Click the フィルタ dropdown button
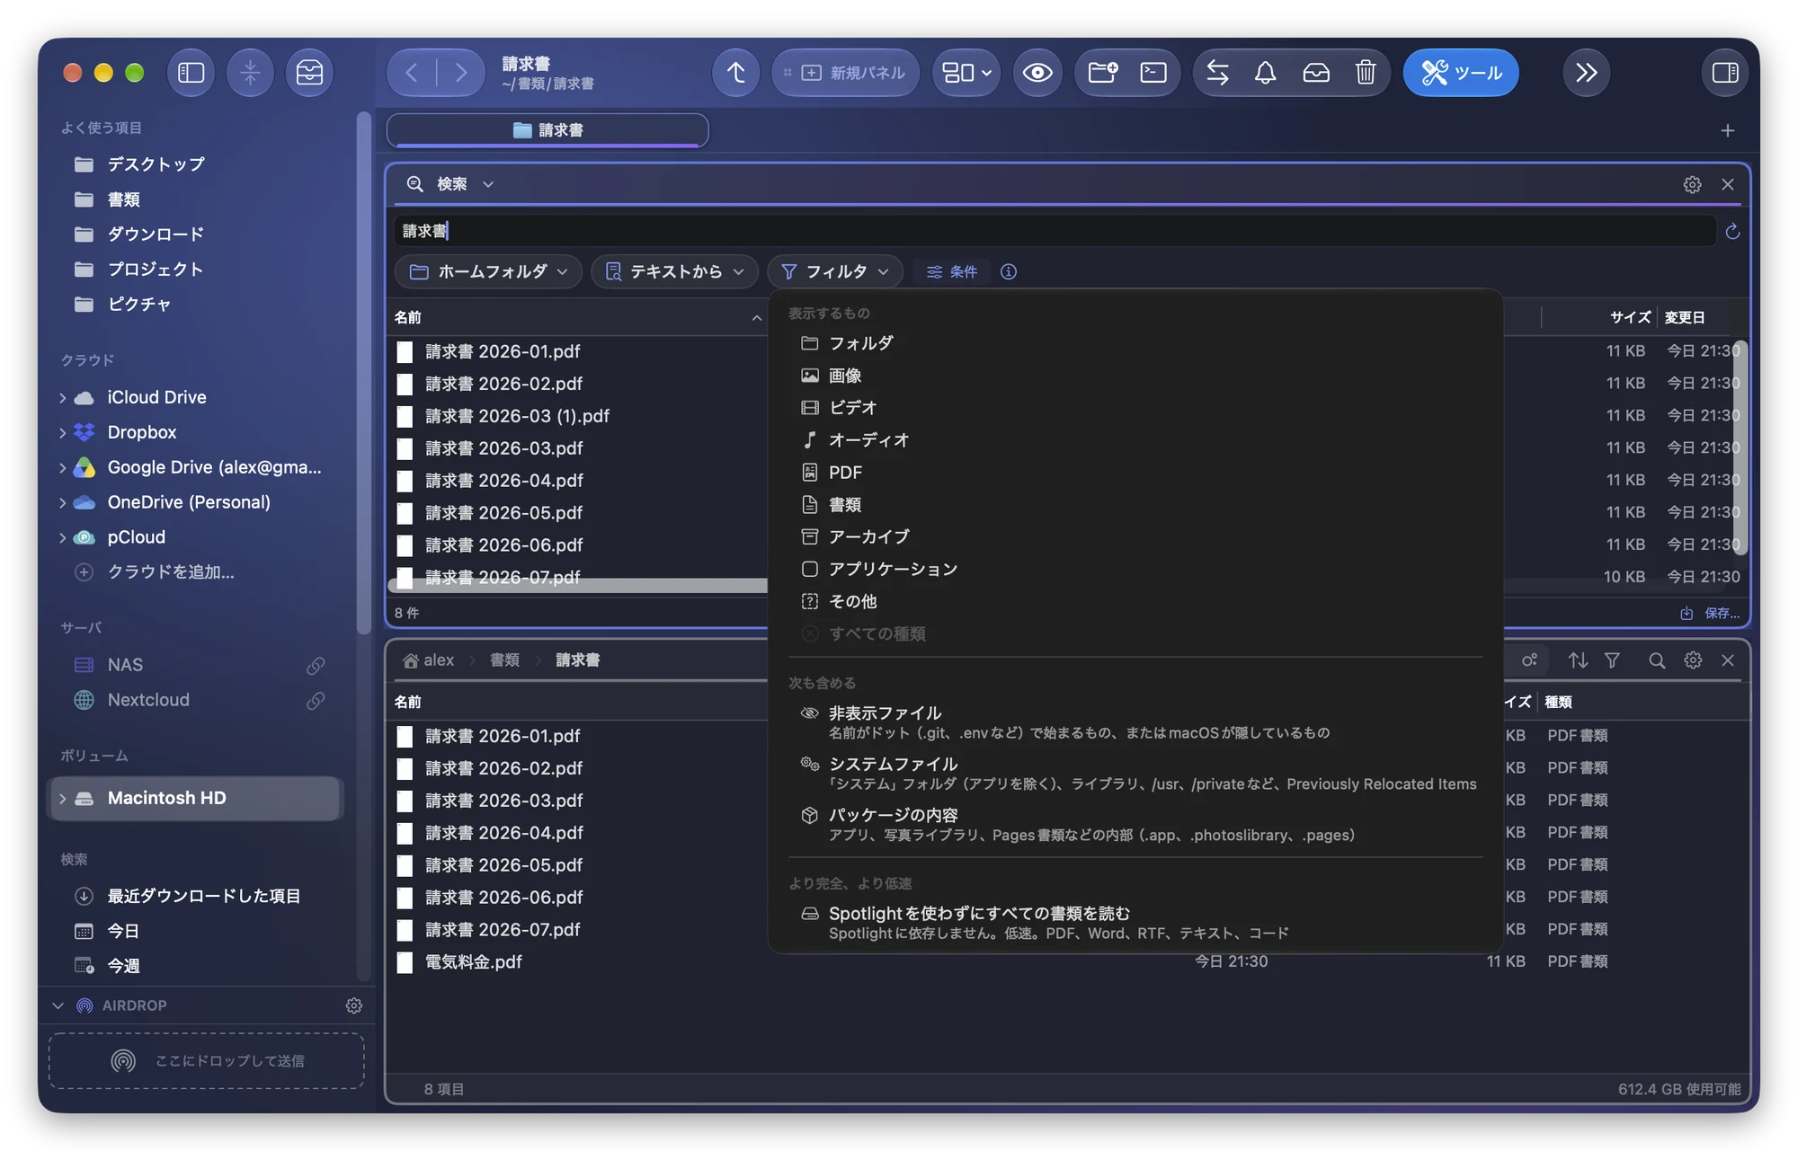 (x=835, y=271)
